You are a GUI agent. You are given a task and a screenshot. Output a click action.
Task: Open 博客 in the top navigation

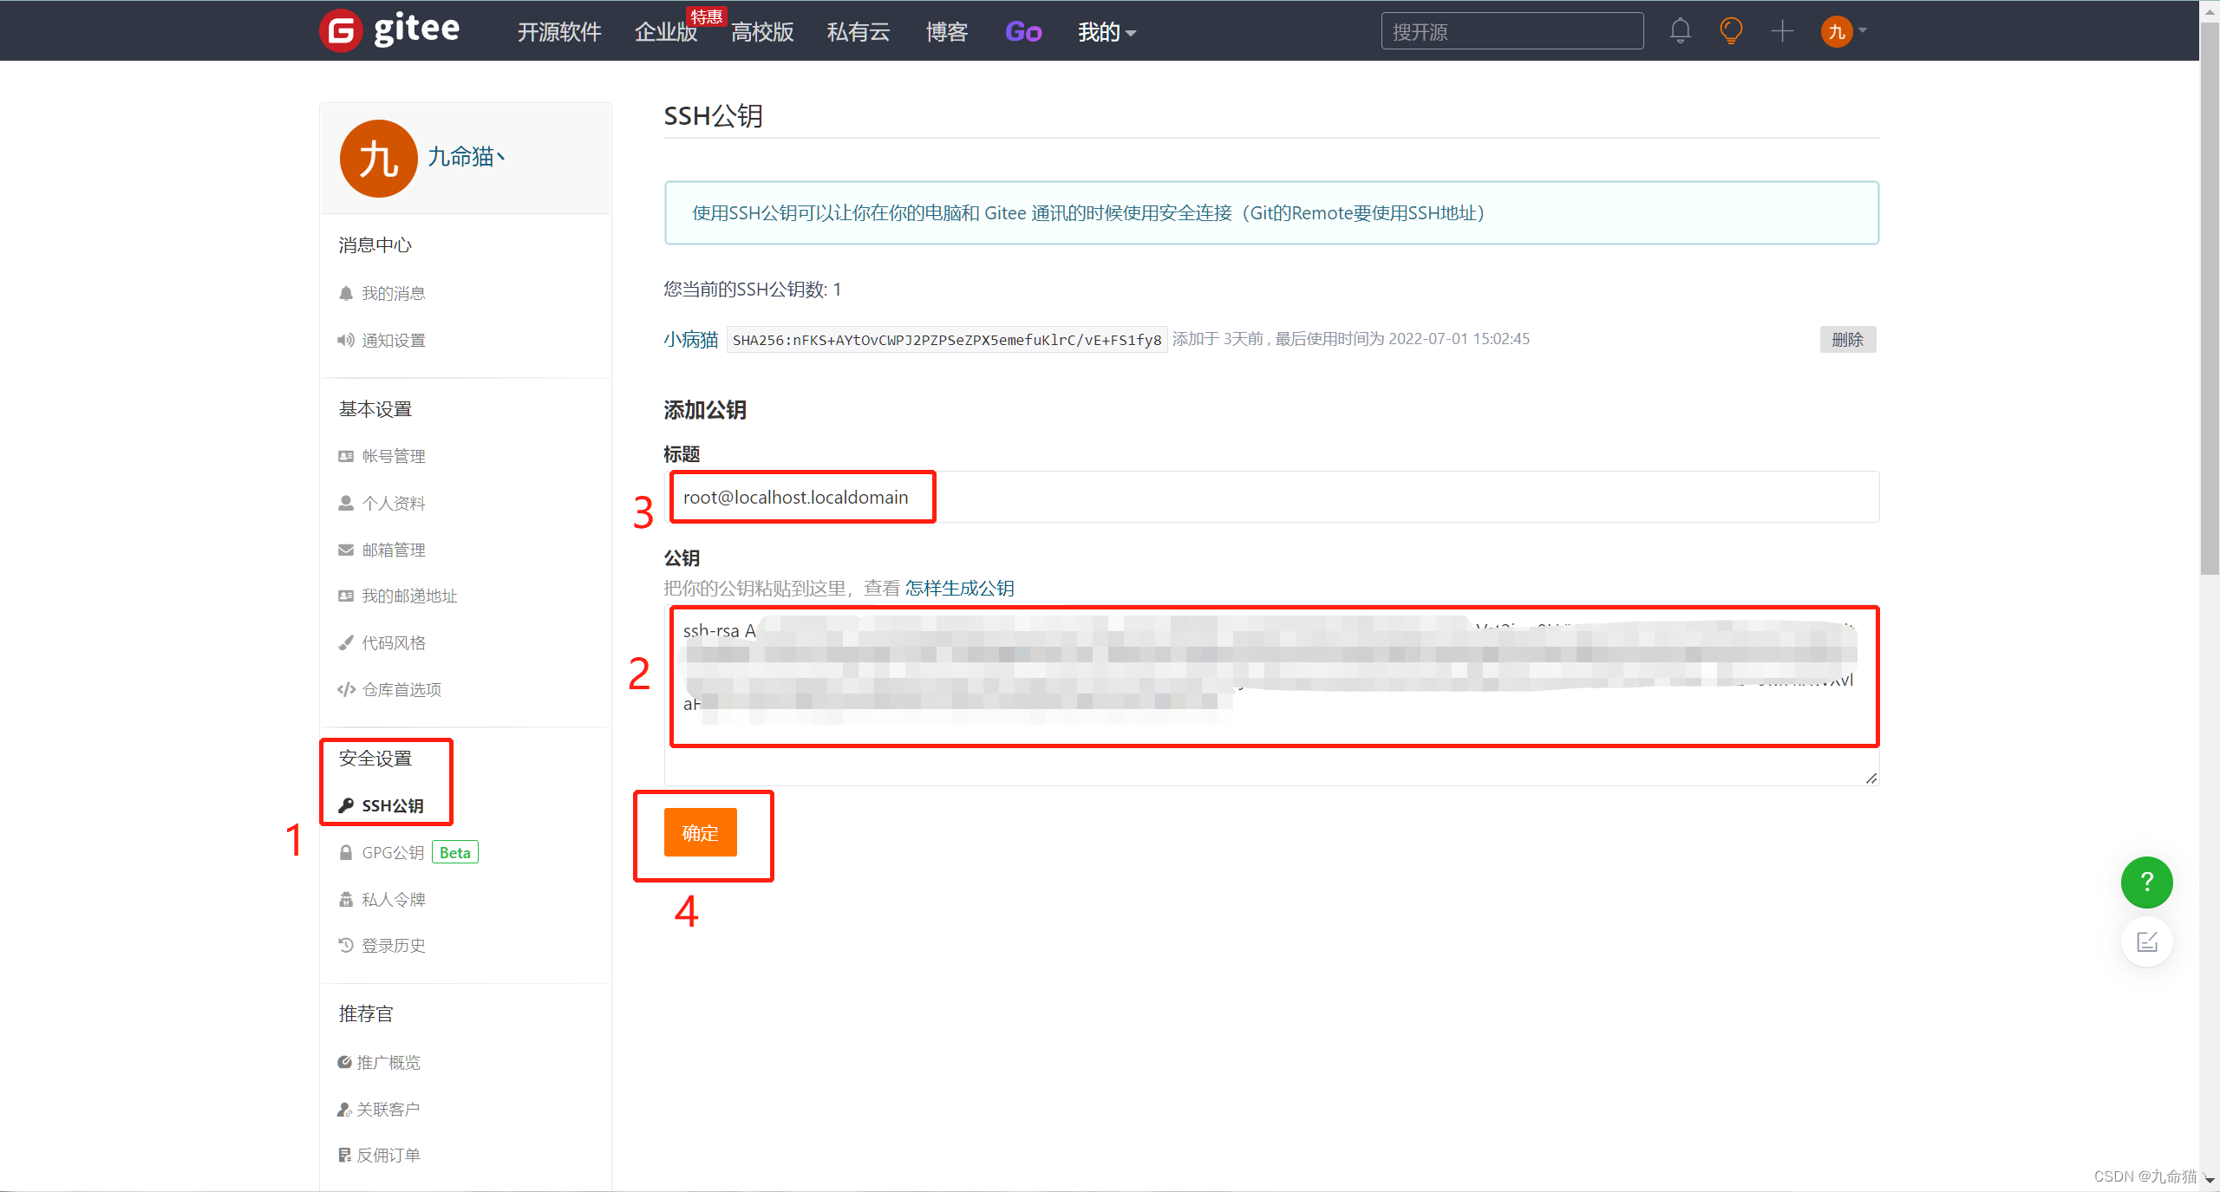pos(946,32)
